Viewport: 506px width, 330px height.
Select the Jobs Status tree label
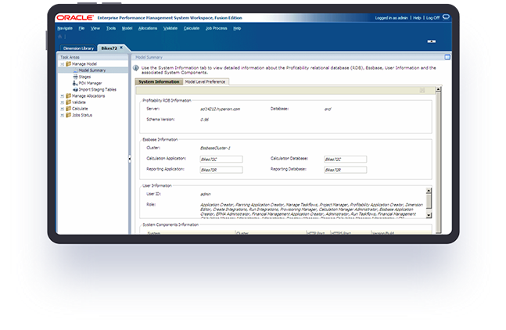[82, 115]
